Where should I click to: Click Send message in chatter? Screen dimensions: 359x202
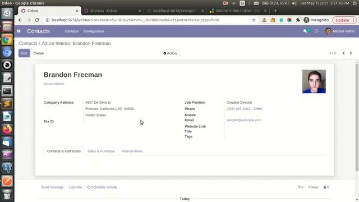click(52, 187)
